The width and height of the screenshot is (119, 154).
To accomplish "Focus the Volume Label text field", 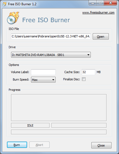I will pos(43,72).
